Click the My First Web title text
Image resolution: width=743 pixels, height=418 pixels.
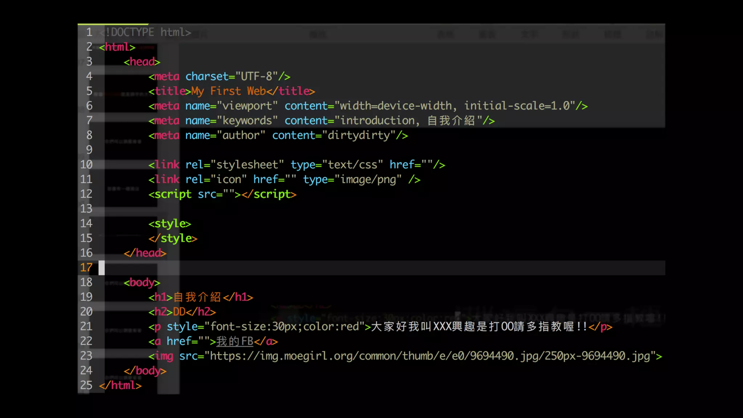228,91
